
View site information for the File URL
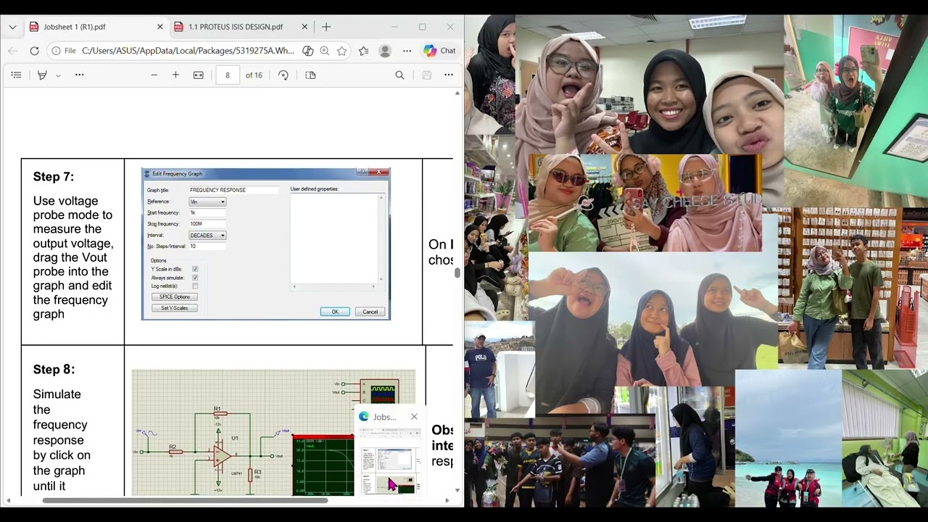[x=65, y=51]
